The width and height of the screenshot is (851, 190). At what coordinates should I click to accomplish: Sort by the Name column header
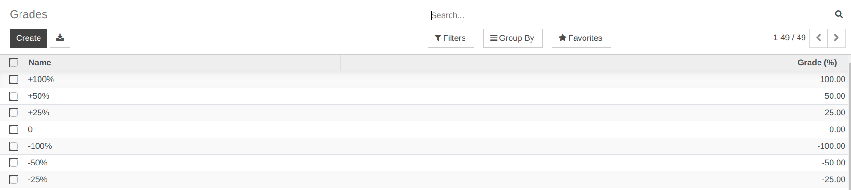pos(40,63)
